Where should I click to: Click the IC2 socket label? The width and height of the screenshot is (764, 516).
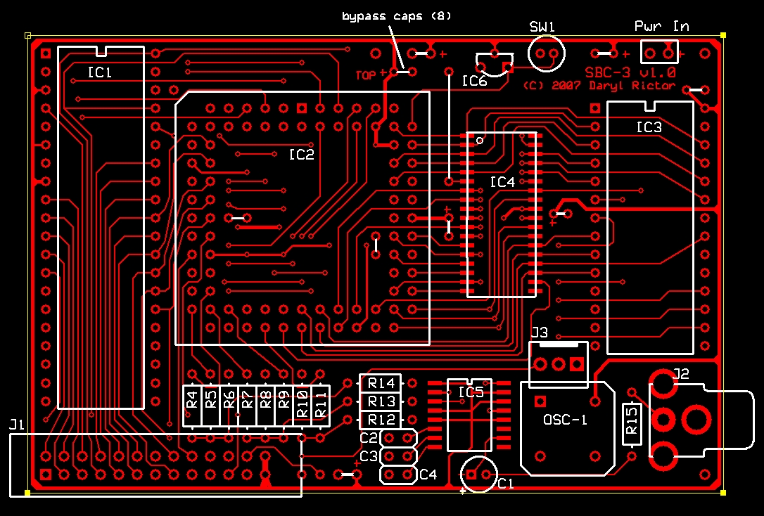click(x=301, y=155)
